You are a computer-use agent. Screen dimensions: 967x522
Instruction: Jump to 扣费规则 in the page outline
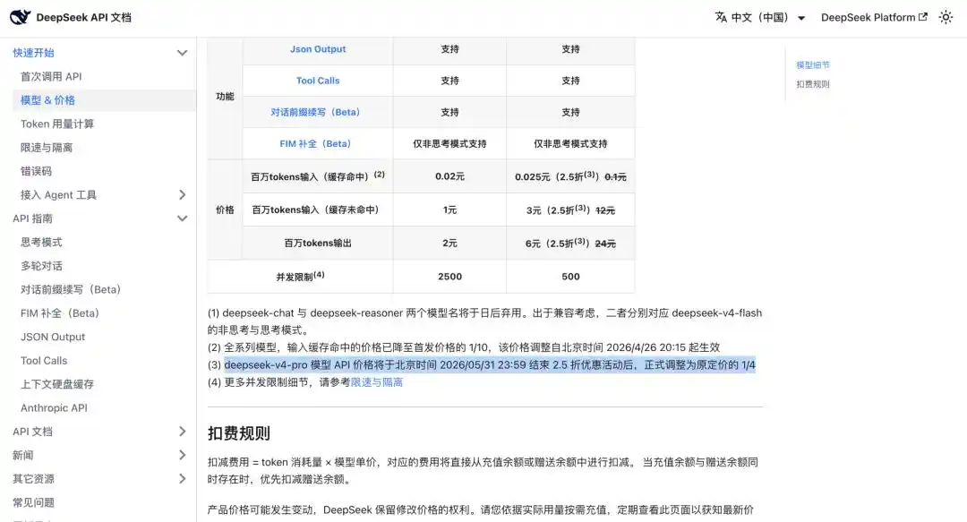813,84
